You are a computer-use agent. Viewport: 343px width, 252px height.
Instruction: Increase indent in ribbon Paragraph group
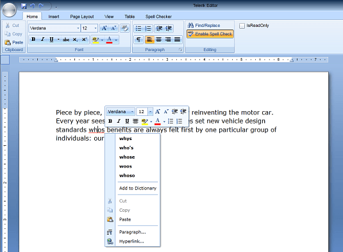click(169, 28)
